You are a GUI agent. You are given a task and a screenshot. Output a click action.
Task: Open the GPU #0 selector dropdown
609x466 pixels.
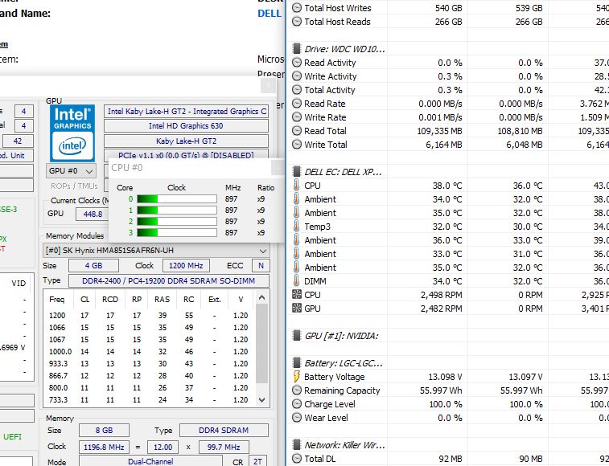point(71,170)
